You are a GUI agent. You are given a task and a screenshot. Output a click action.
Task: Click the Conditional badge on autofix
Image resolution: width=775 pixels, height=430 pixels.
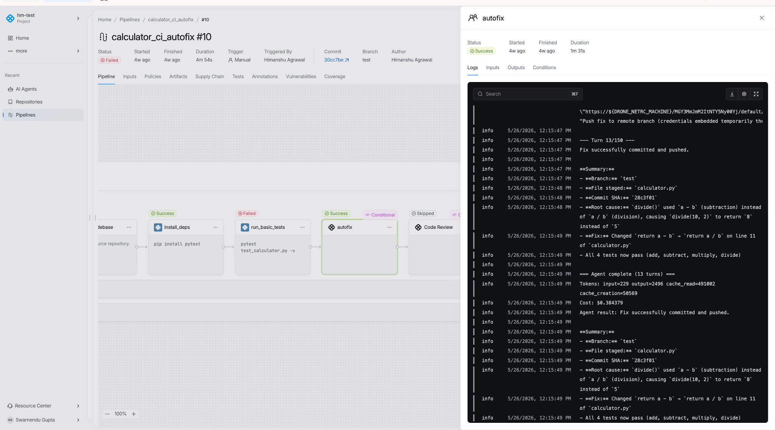tap(380, 215)
